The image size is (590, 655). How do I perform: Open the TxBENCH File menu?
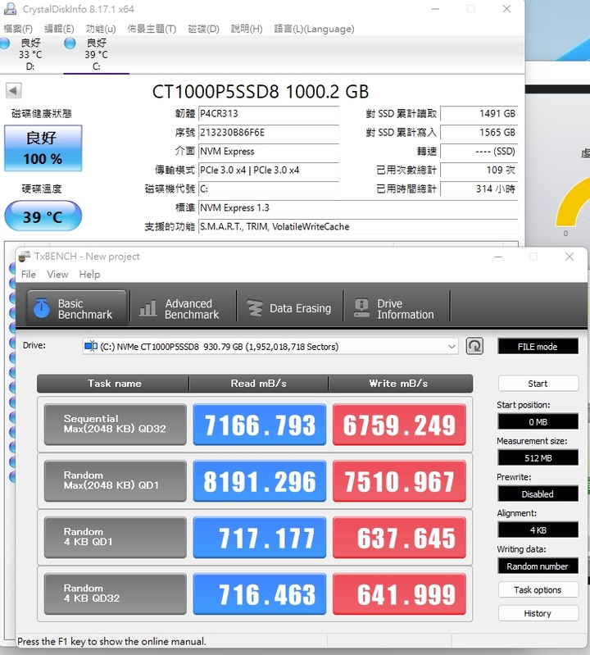coord(29,274)
